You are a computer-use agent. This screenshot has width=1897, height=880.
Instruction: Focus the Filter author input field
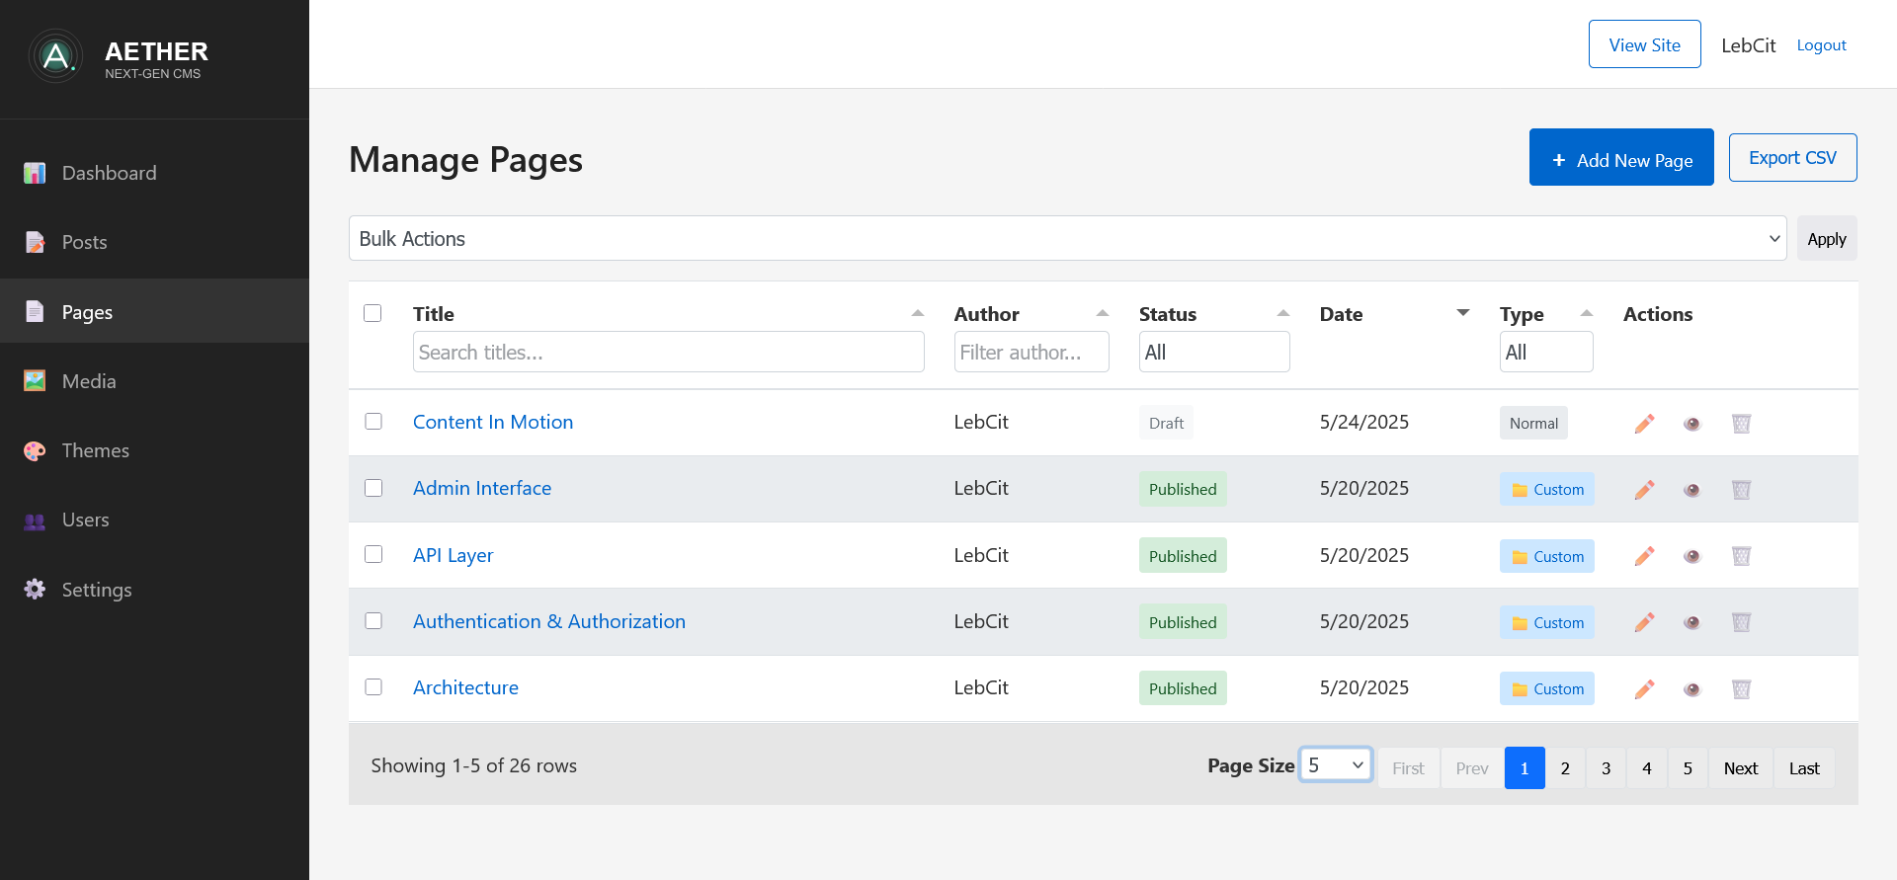1031,352
